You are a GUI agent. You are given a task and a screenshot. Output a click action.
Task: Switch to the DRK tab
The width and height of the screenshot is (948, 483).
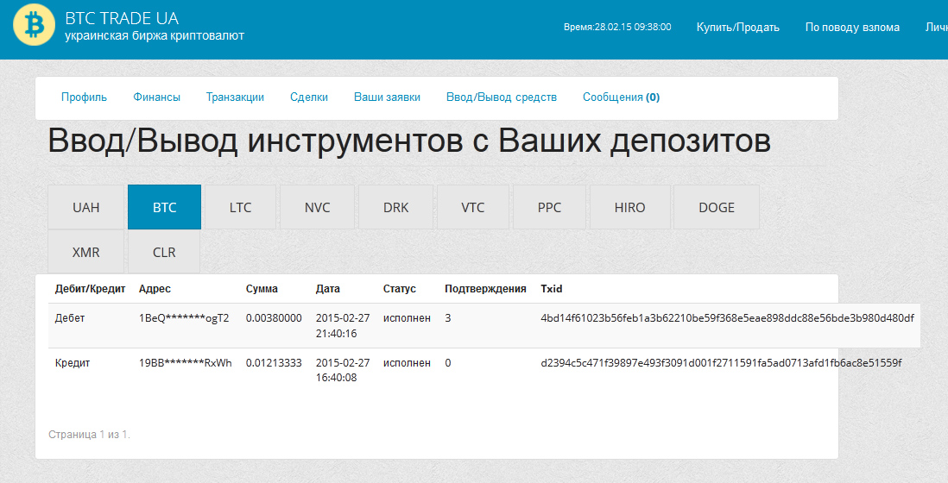[x=395, y=207]
